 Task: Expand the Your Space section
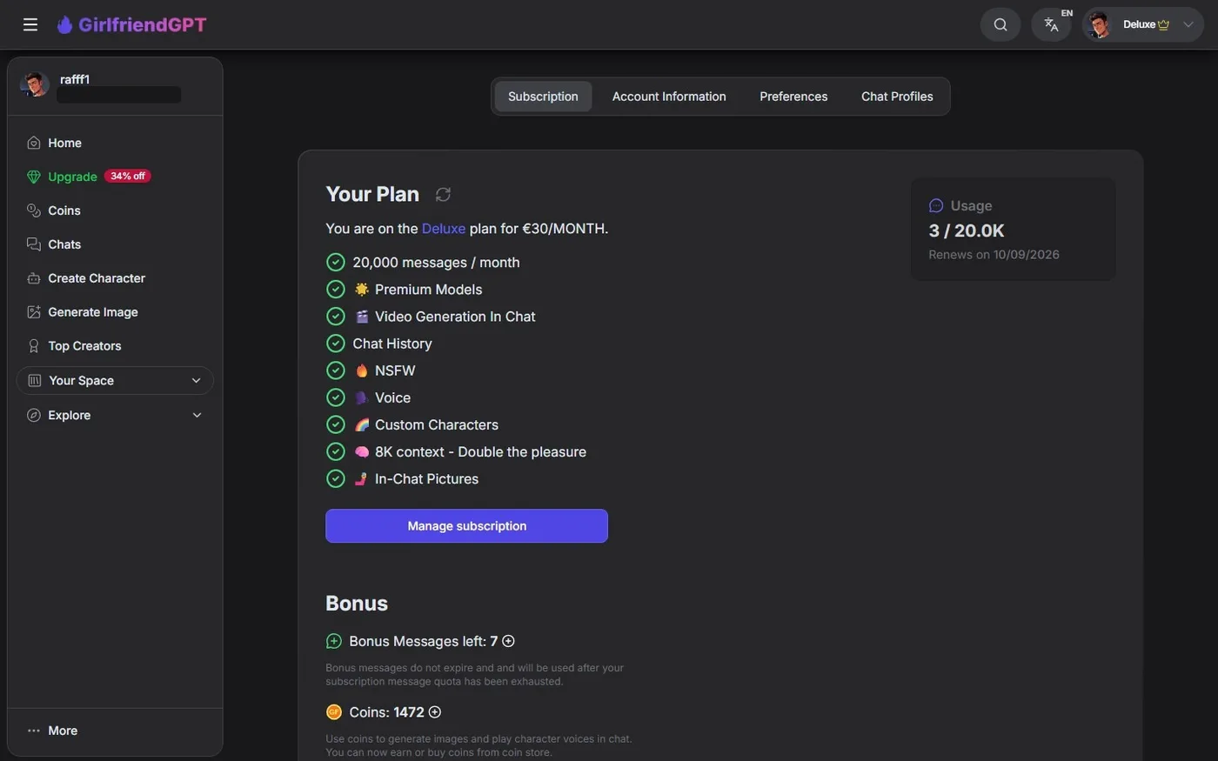(x=115, y=381)
